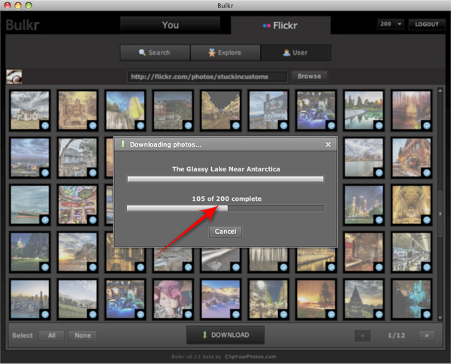
Task: Open the Explore sub-tab
Action: click(225, 53)
